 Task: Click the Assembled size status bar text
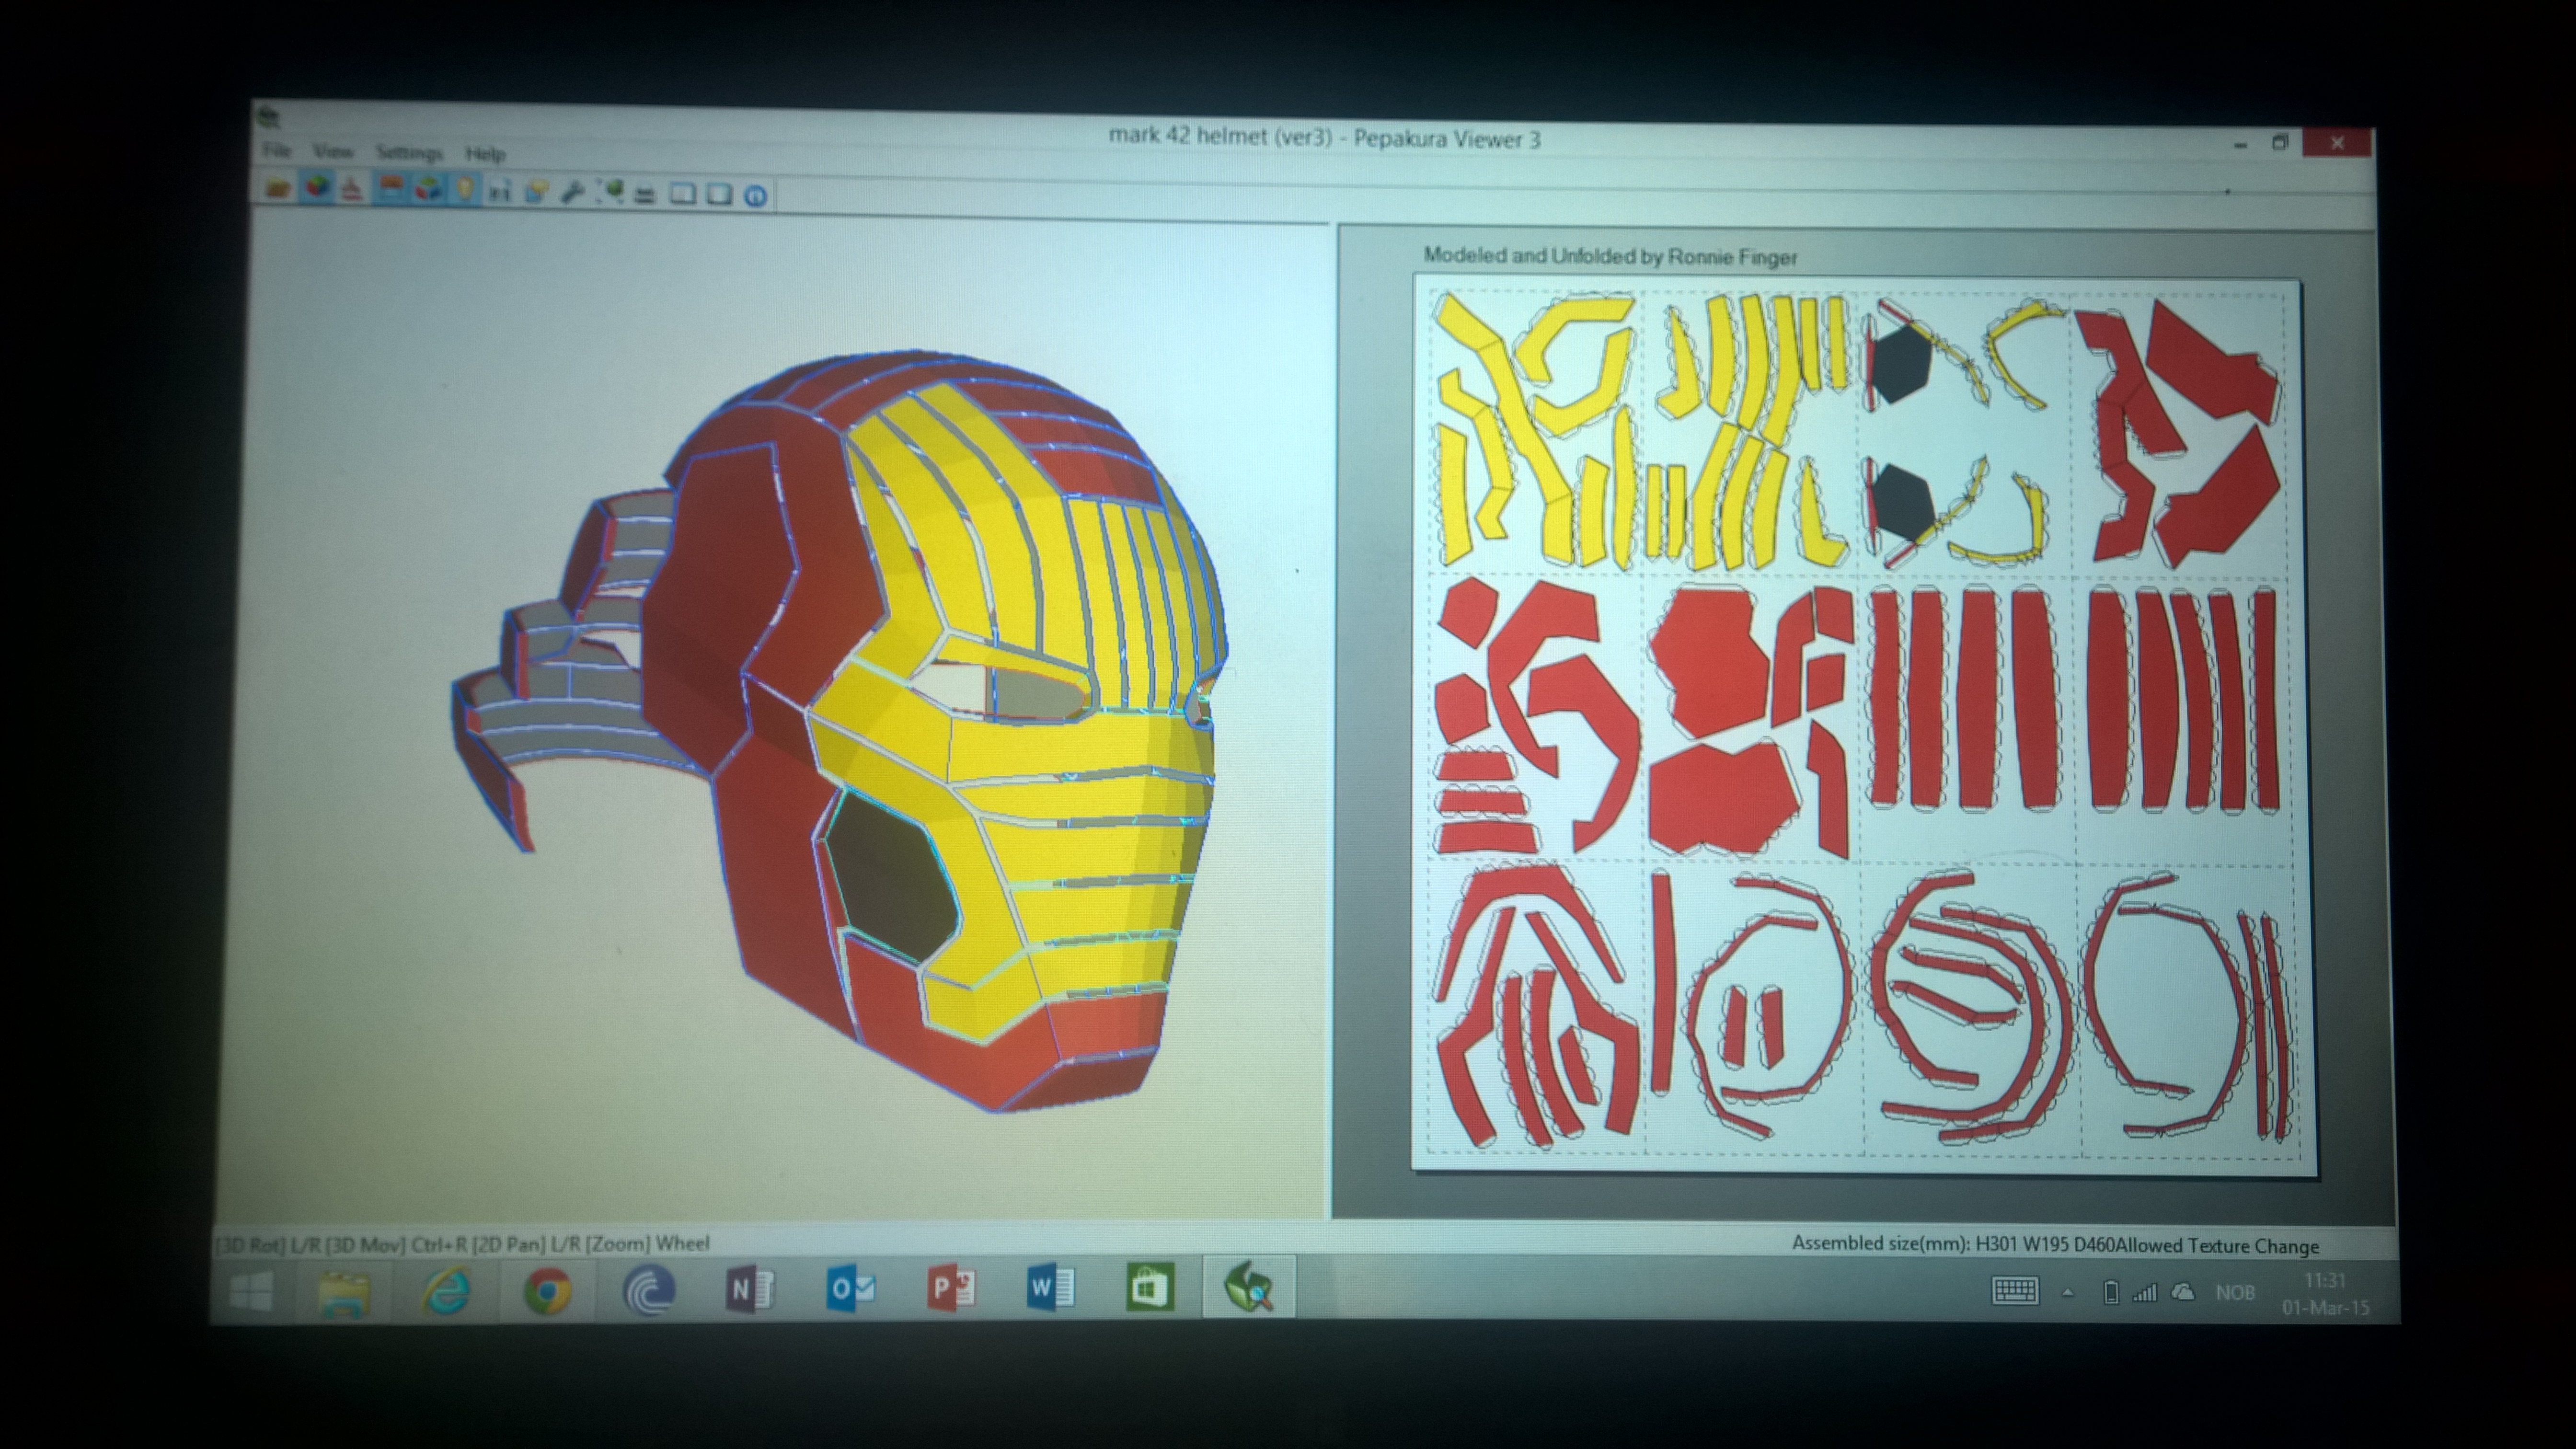point(2055,1245)
